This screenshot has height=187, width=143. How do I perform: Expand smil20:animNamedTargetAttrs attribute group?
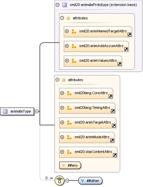(67, 31)
